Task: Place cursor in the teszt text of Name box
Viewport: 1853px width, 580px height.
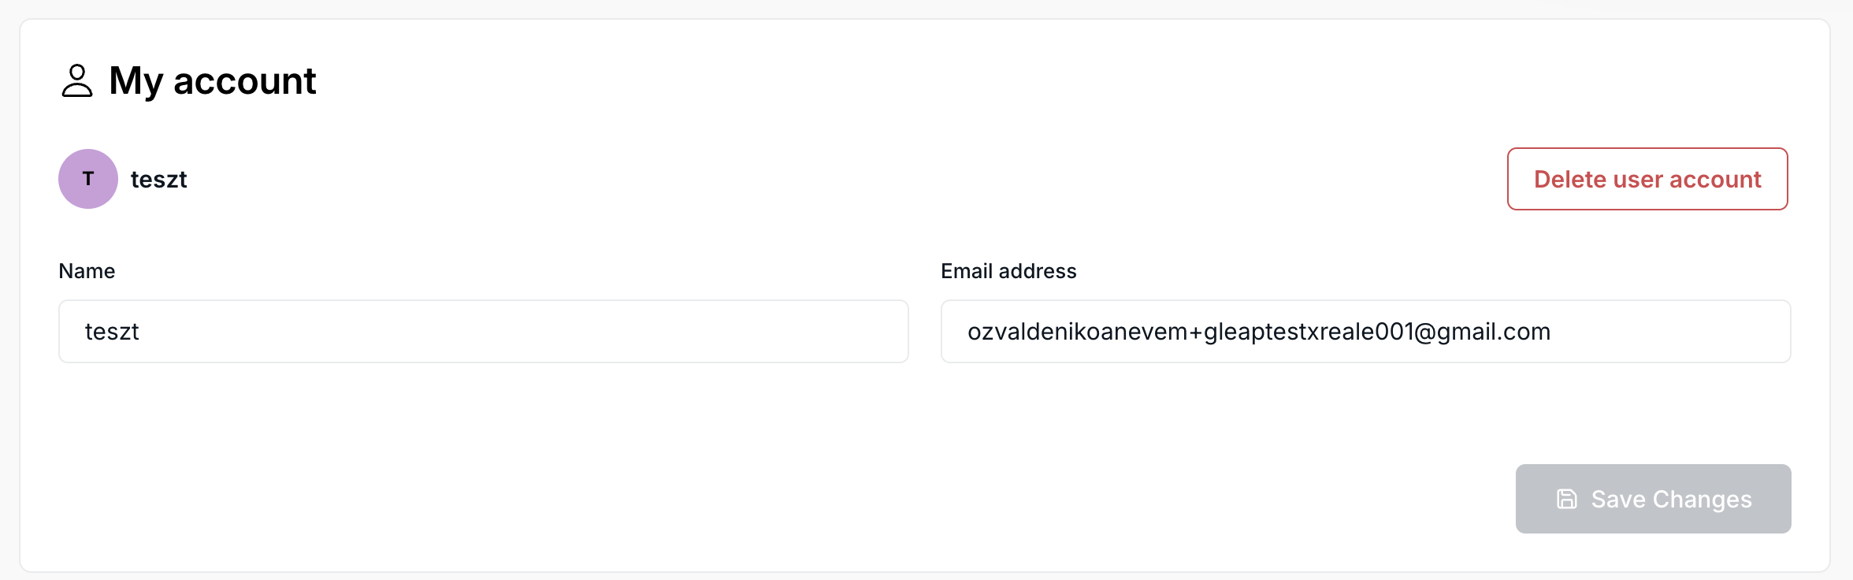Action: pyautogui.click(x=112, y=332)
